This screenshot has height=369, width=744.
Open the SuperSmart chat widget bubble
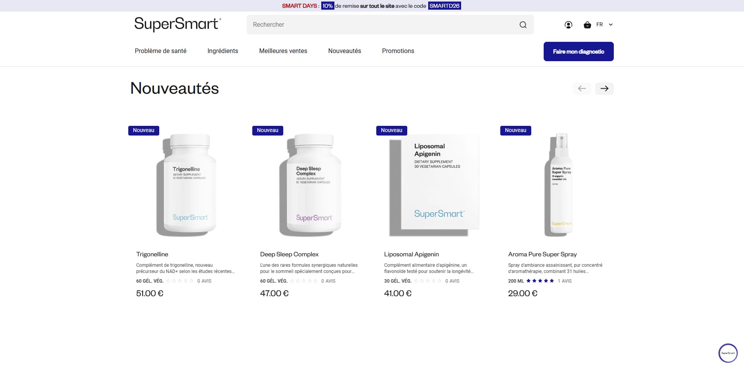click(728, 353)
